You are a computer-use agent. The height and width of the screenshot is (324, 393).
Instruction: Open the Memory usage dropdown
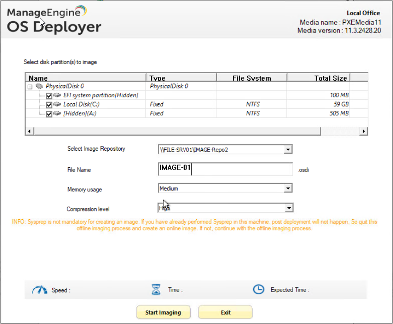[288, 189]
